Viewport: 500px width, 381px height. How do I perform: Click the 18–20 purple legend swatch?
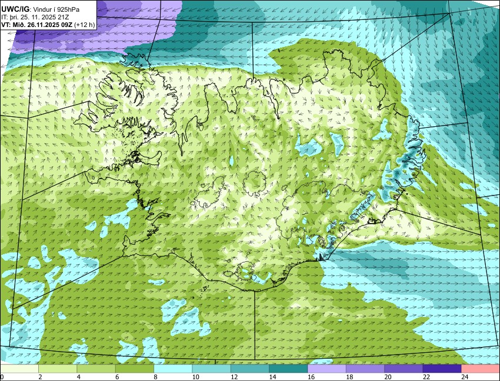coord(365,369)
